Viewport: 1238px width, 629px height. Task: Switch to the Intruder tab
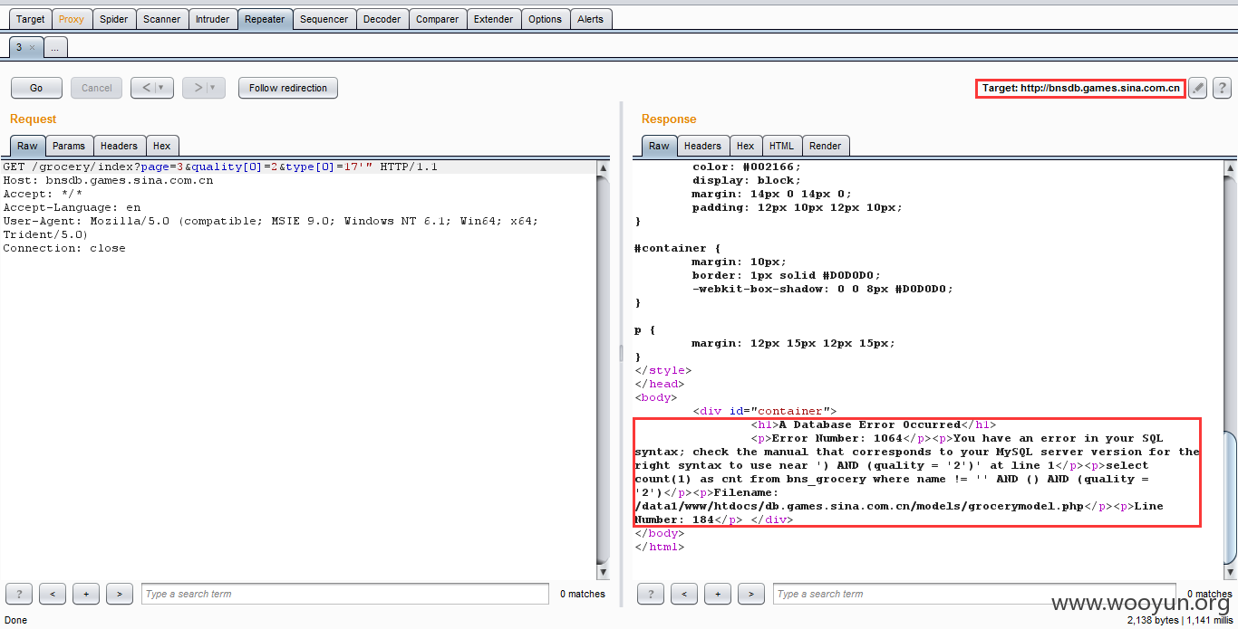pyautogui.click(x=213, y=19)
